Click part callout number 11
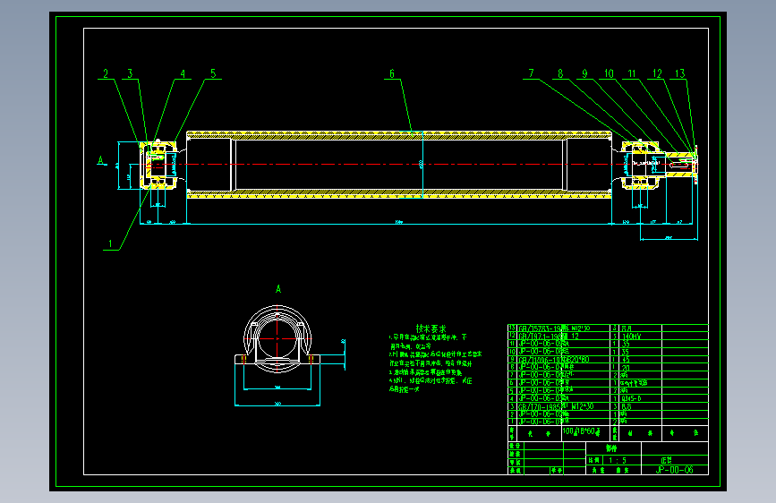The image size is (776, 503). tap(632, 73)
